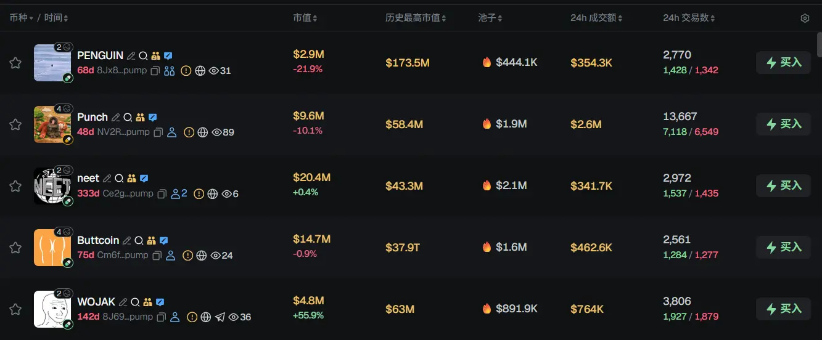Viewport: 822px width, 340px height.
Task: Open the table settings gear icon
Action: pos(805,18)
